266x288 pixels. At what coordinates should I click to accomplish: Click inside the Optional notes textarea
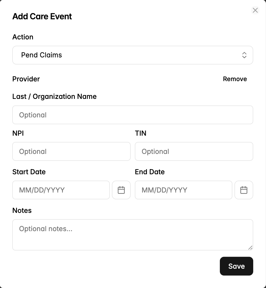(133, 235)
